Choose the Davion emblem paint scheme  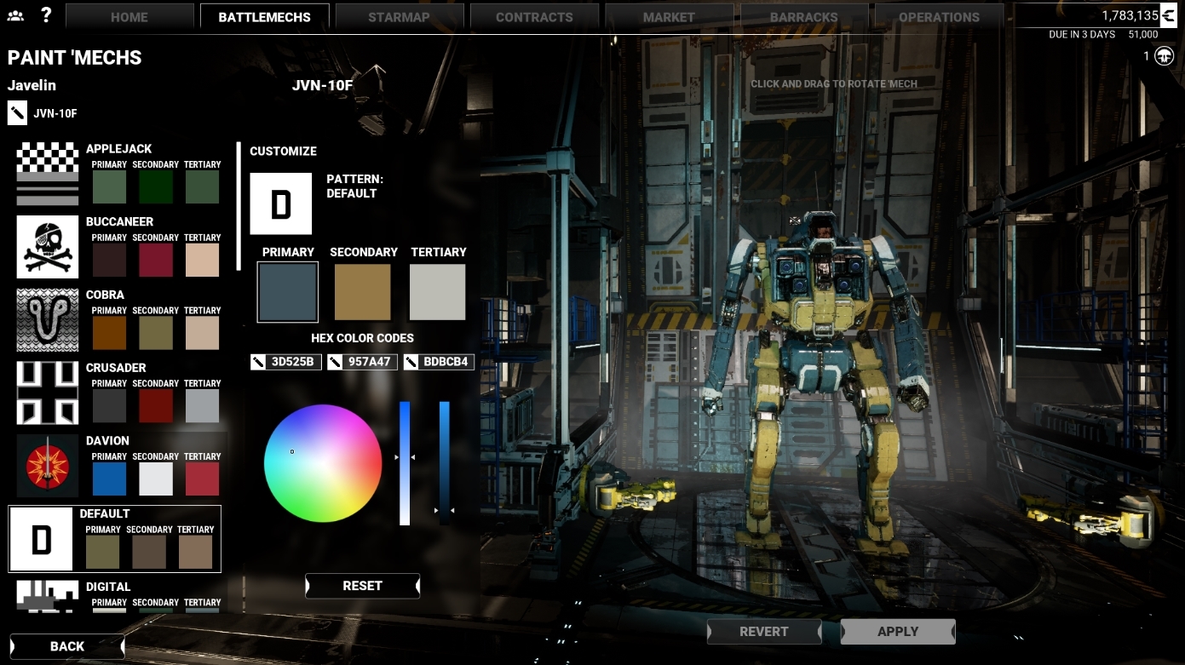click(48, 466)
